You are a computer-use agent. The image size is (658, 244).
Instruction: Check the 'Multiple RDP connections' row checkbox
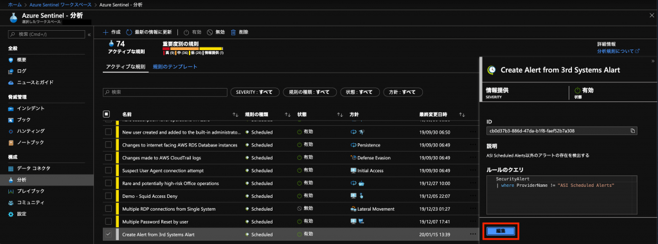pyautogui.click(x=109, y=209)
